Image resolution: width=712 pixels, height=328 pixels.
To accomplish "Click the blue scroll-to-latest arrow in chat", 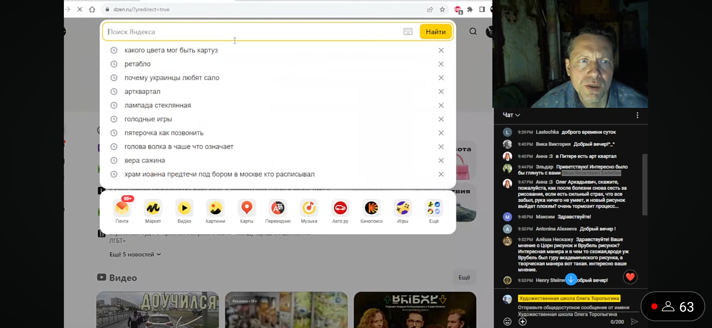I will click(571, 279).
